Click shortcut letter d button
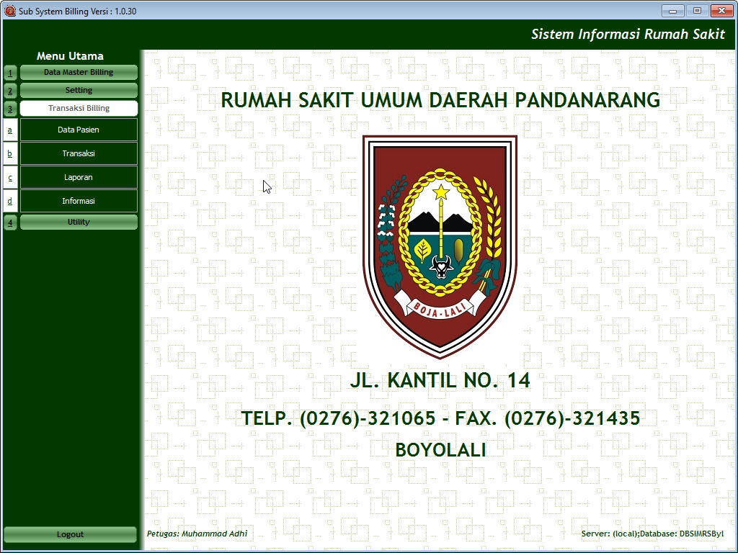The width and height of the screenshot is (738, 553). pyautogui.click(x=10, y=201)
